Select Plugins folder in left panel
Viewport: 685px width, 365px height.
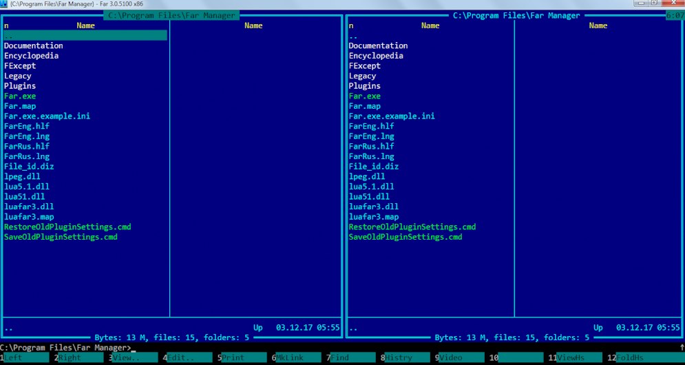[x=20, y=85]
